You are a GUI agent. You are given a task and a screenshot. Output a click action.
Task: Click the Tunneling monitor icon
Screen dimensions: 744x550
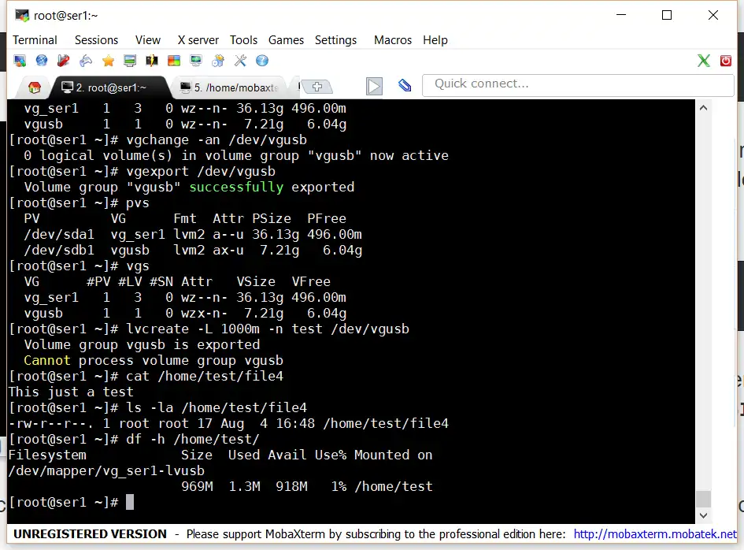pos(195,61)
